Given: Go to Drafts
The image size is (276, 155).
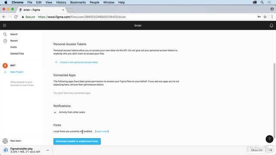Looking at the screenshot, I should 13,47.
